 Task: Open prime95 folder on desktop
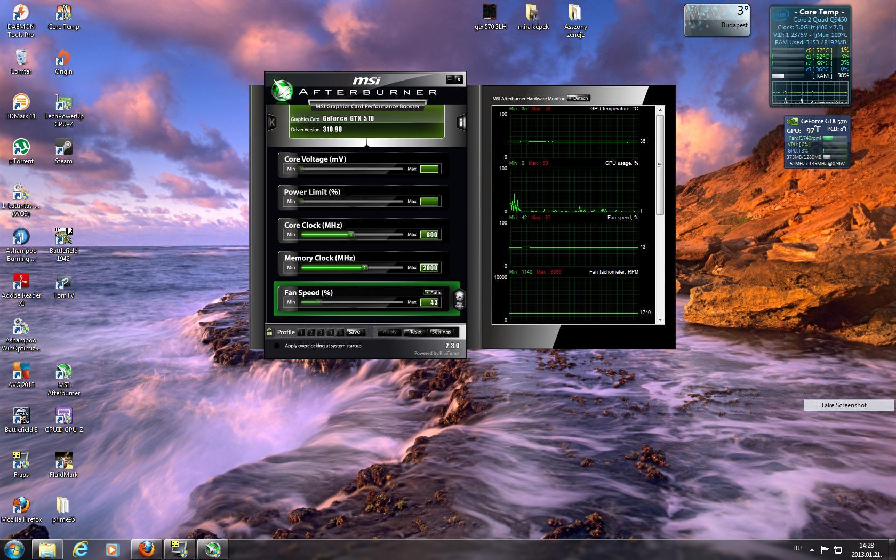pyautogui.click(x=63, y=510)
